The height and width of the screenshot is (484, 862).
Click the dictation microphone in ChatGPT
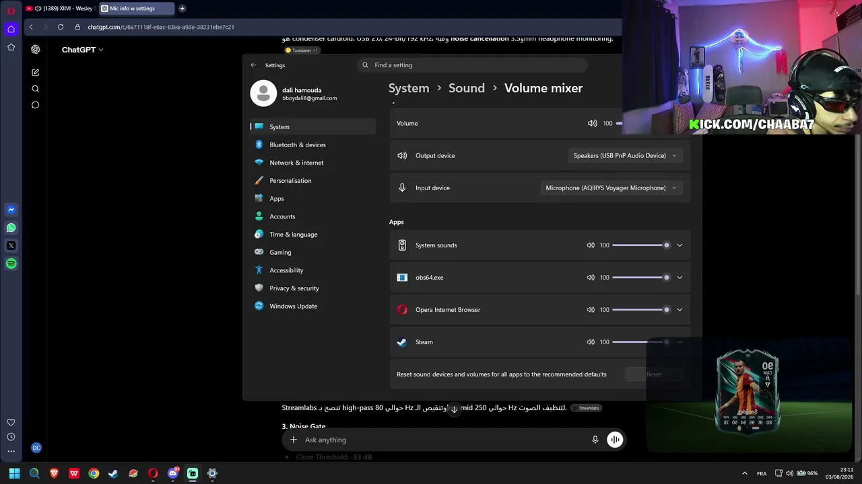(595, 440)
